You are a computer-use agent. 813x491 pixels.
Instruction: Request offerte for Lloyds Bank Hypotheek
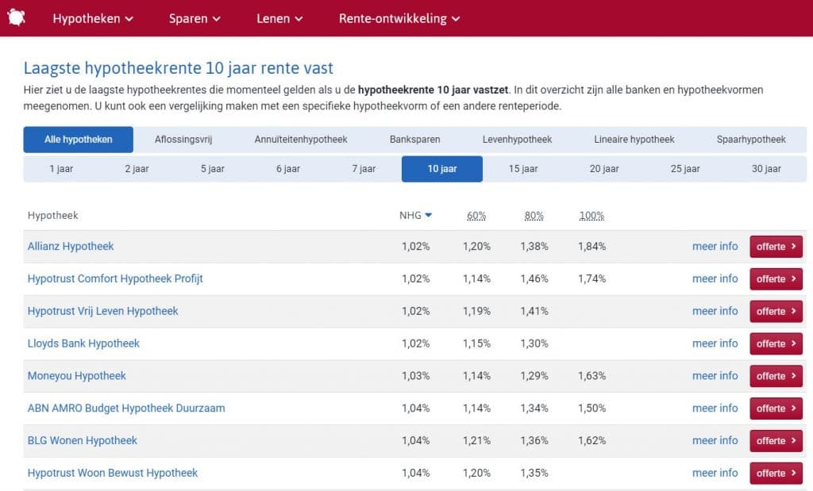click(776, 343)
